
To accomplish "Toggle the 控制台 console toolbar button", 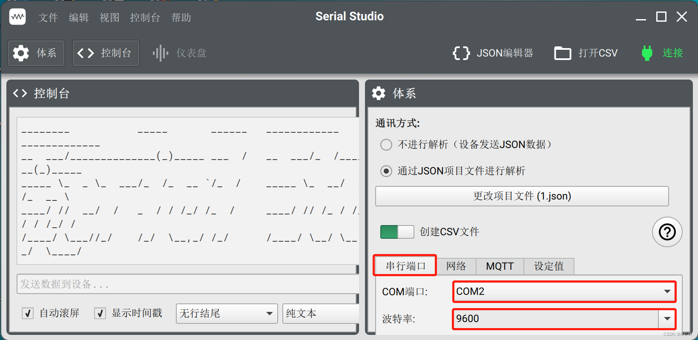I will click(x=106, y=53).
